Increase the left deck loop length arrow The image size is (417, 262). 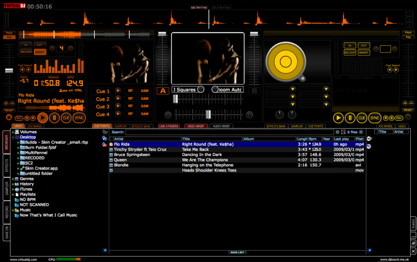click(x=71, y=48)
